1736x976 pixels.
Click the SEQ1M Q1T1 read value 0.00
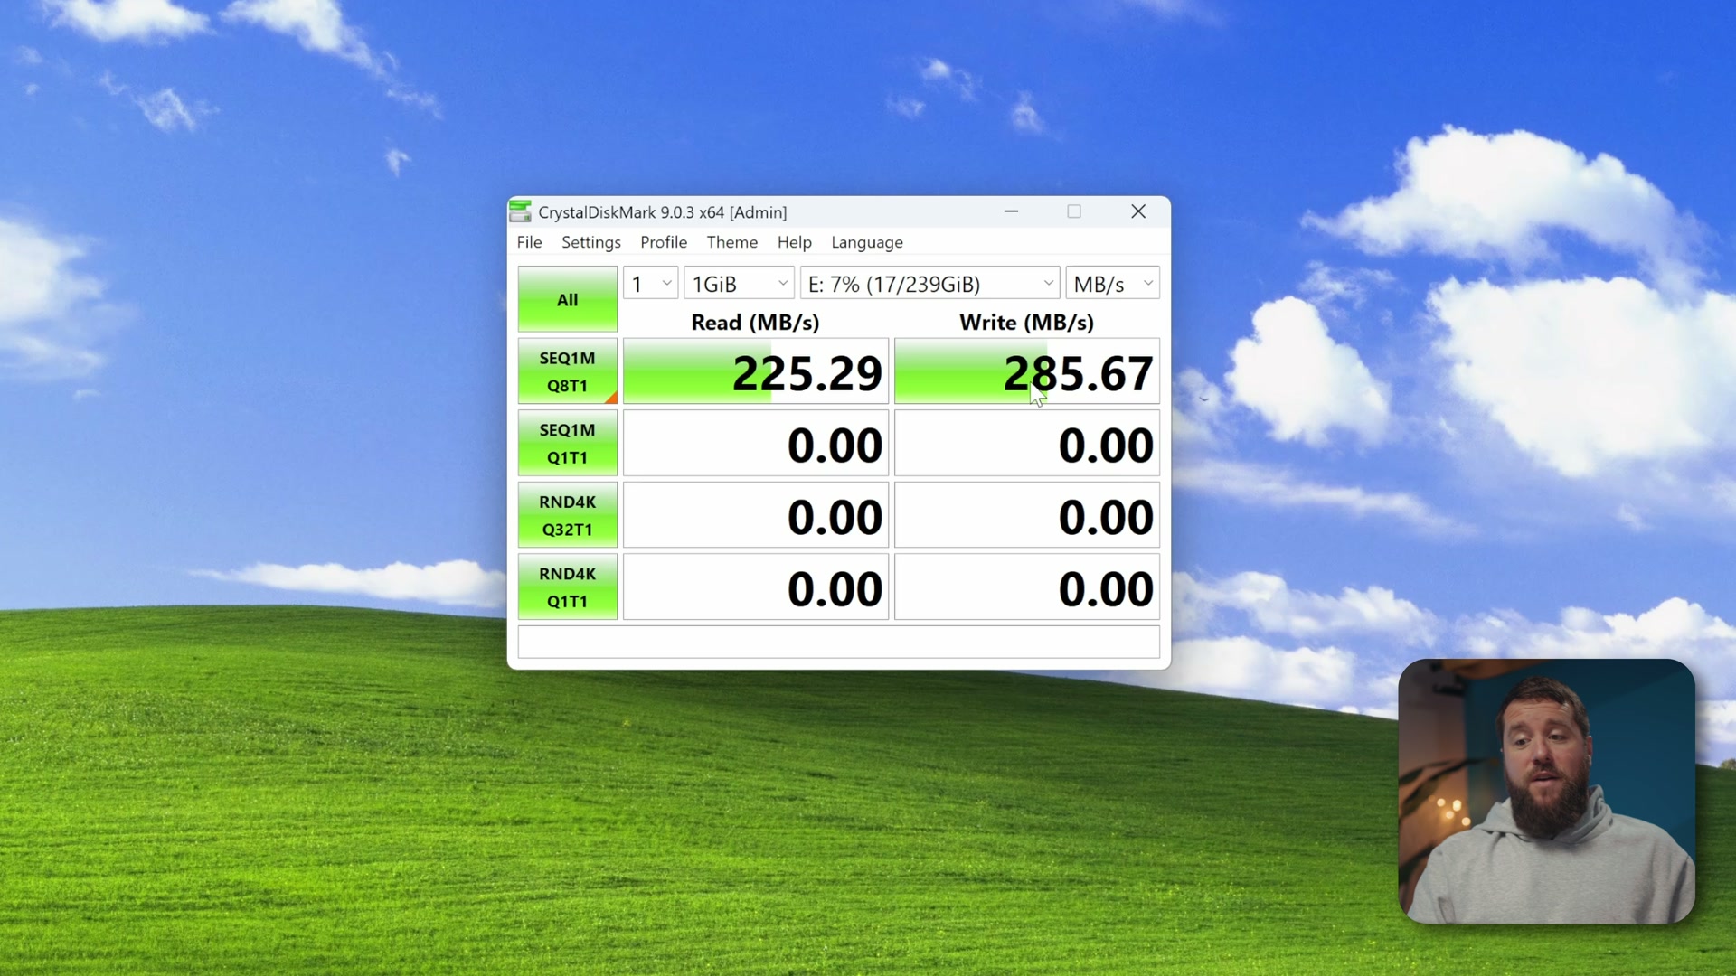[x=756, y=443]
